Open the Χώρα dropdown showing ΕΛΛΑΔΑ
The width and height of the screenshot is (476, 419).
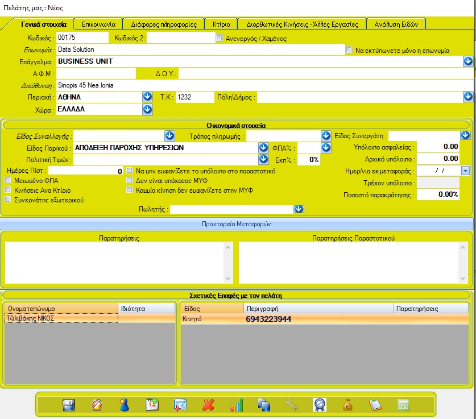tap(147, 109)
